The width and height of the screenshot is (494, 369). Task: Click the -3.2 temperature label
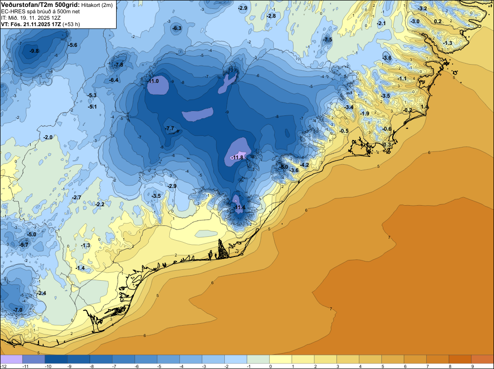(423, 8)
